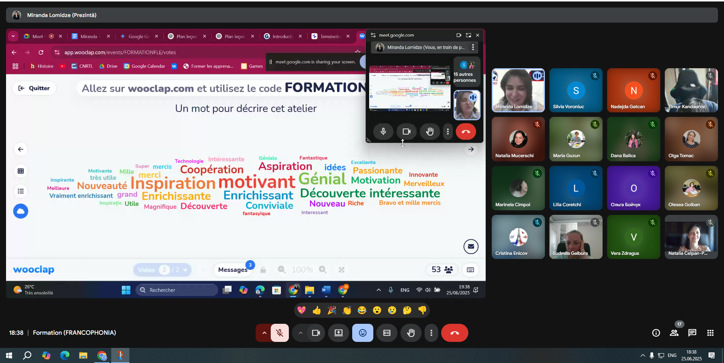Open the activities grid icon
The height and width of the screenshot is (363, 724).
[710, 333]
